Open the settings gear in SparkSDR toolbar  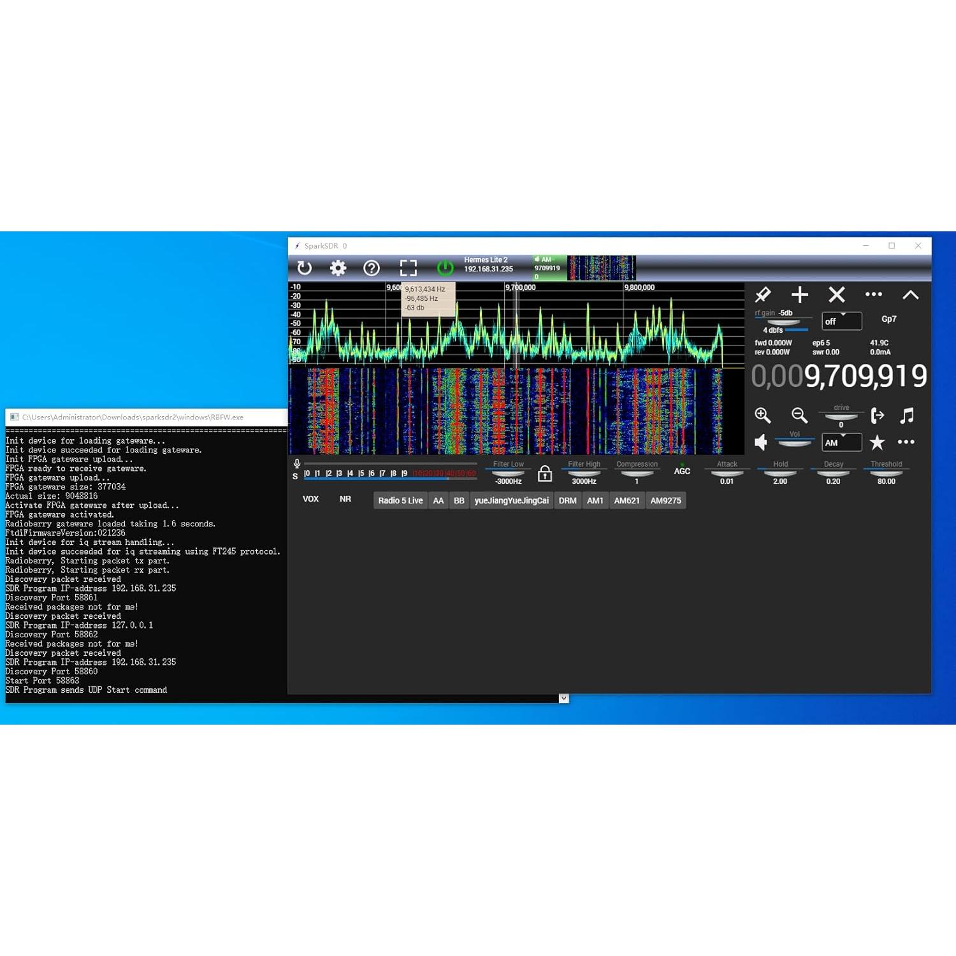pos(338,268)
